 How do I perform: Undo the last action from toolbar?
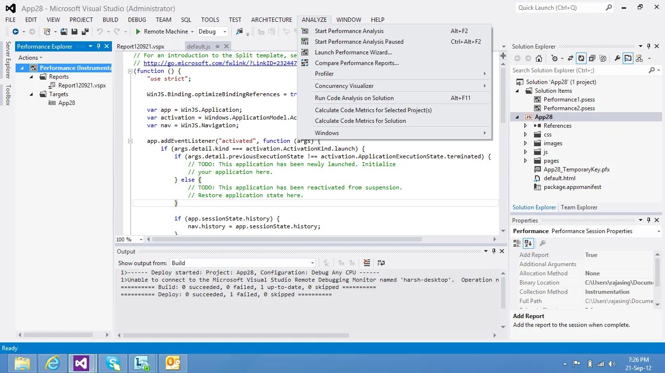(100, 32)
